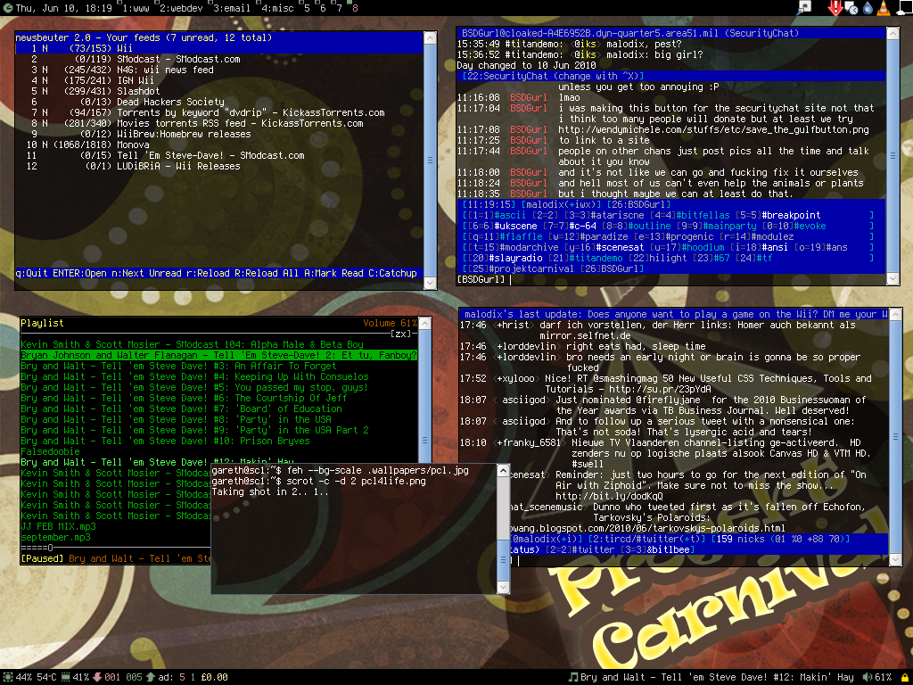Click the blue water drop tray icon
The height and width of the screenshot is (685, 913).
click(x=867, y=8)
